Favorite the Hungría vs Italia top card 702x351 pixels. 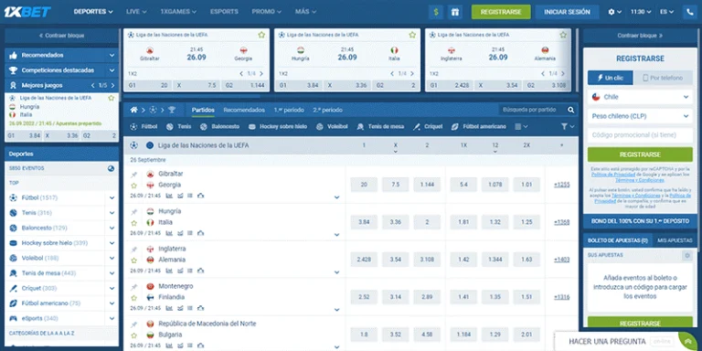click(412, 35)
